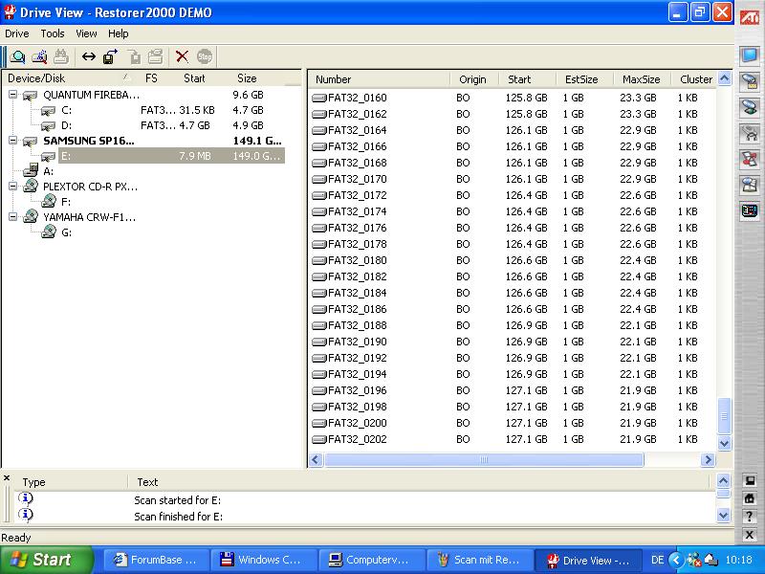Click the sidebar icon with red tiles

tap(750, 159)
